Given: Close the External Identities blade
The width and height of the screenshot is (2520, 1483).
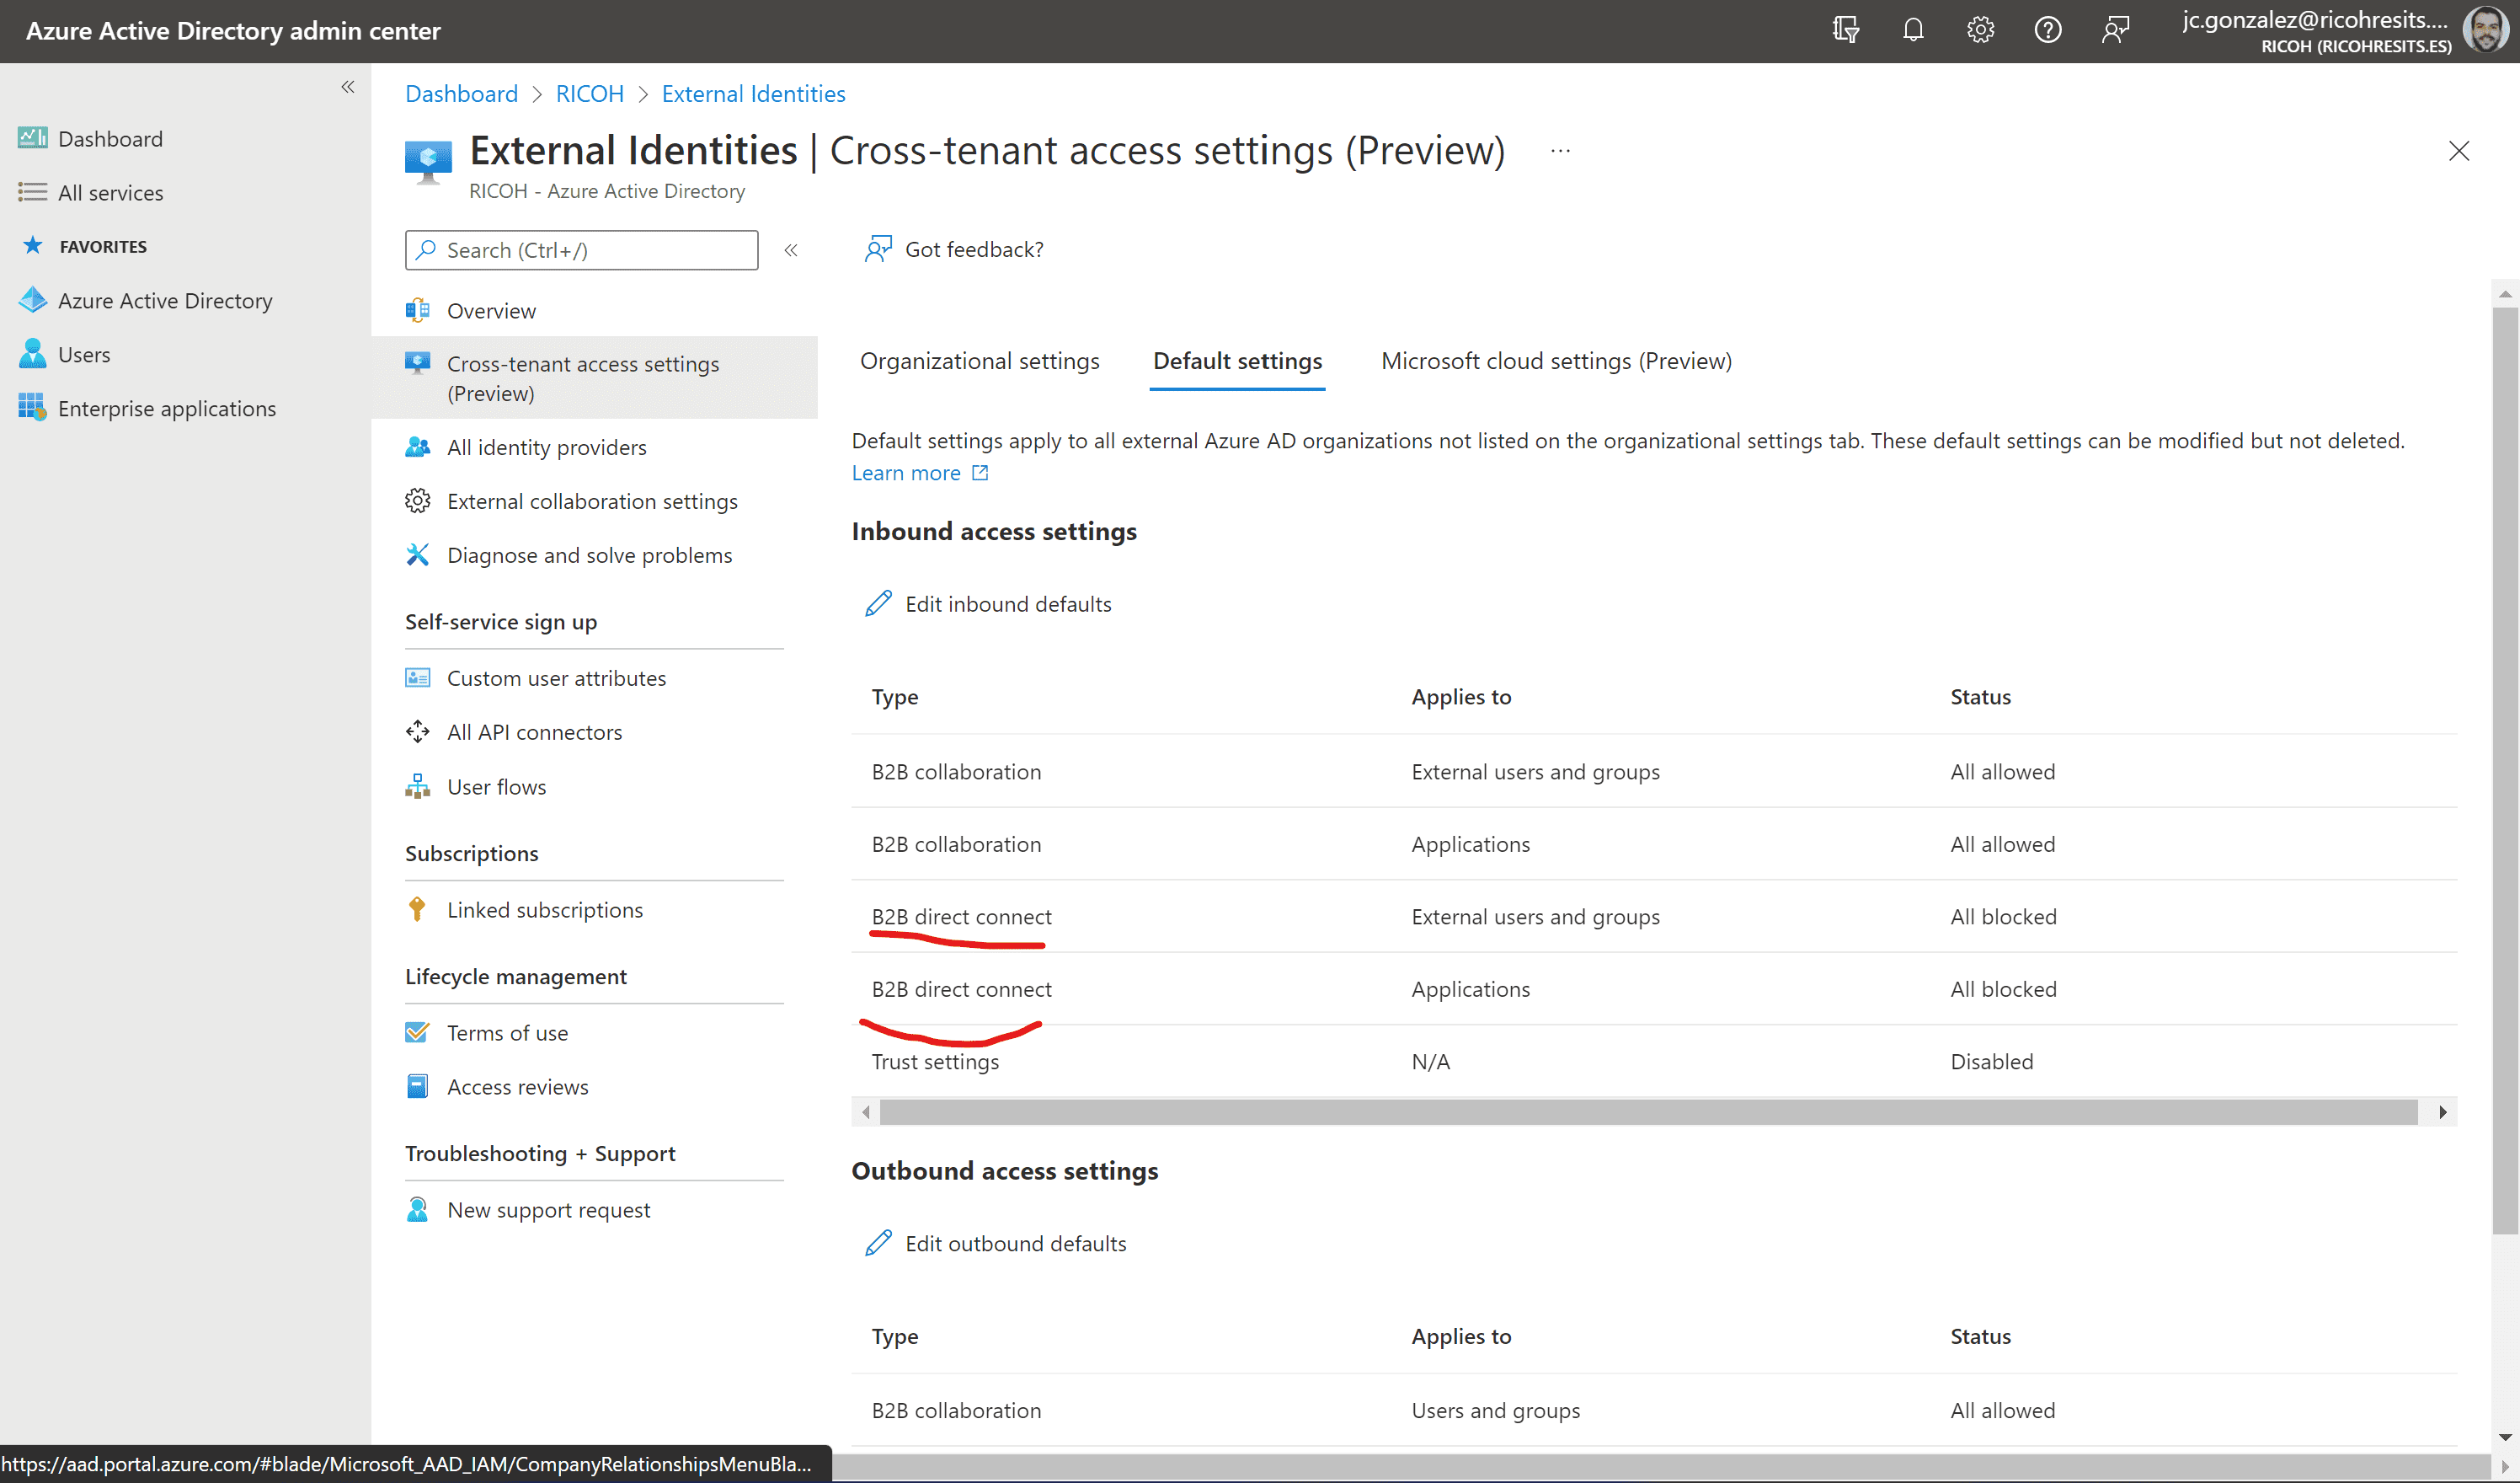Looking at the screenshot, I should pyautogui.click(x=2458, y=151).
